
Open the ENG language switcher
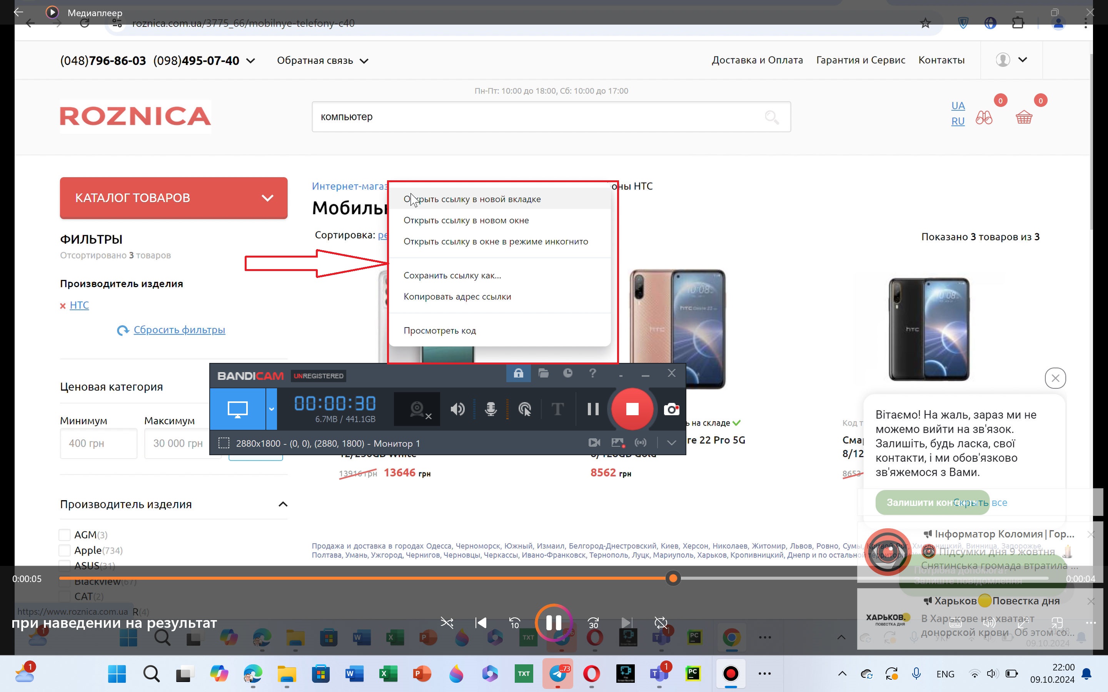(x=945, y=674)
